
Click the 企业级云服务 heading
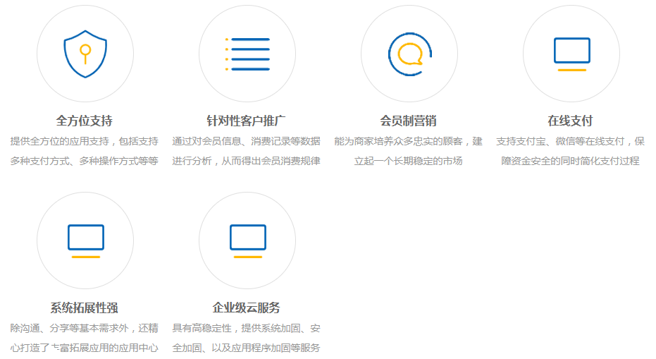247,308
